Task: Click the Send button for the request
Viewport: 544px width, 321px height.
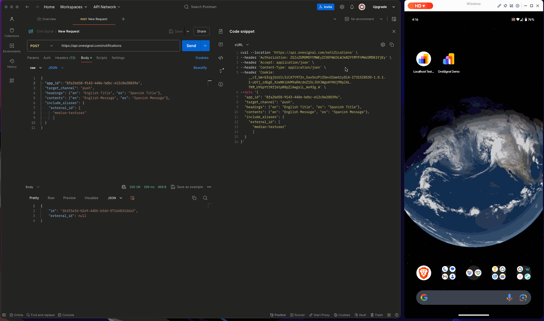Action: [191, 45]
